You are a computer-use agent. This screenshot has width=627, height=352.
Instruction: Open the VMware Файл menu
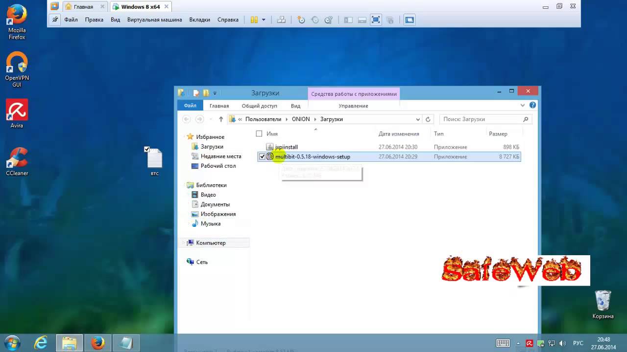[x=71, y=20]
